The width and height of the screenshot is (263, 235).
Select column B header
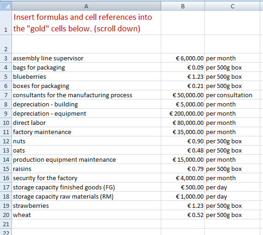tap(183, 6)
